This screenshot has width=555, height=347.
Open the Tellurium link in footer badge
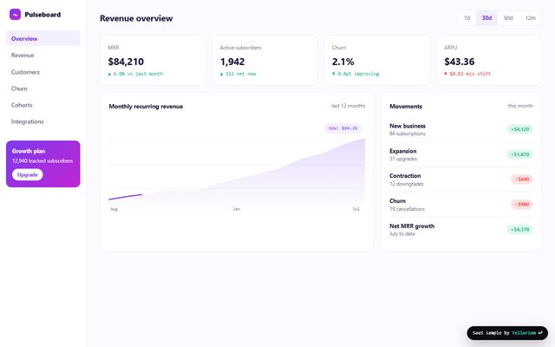(x=524, y=333)
